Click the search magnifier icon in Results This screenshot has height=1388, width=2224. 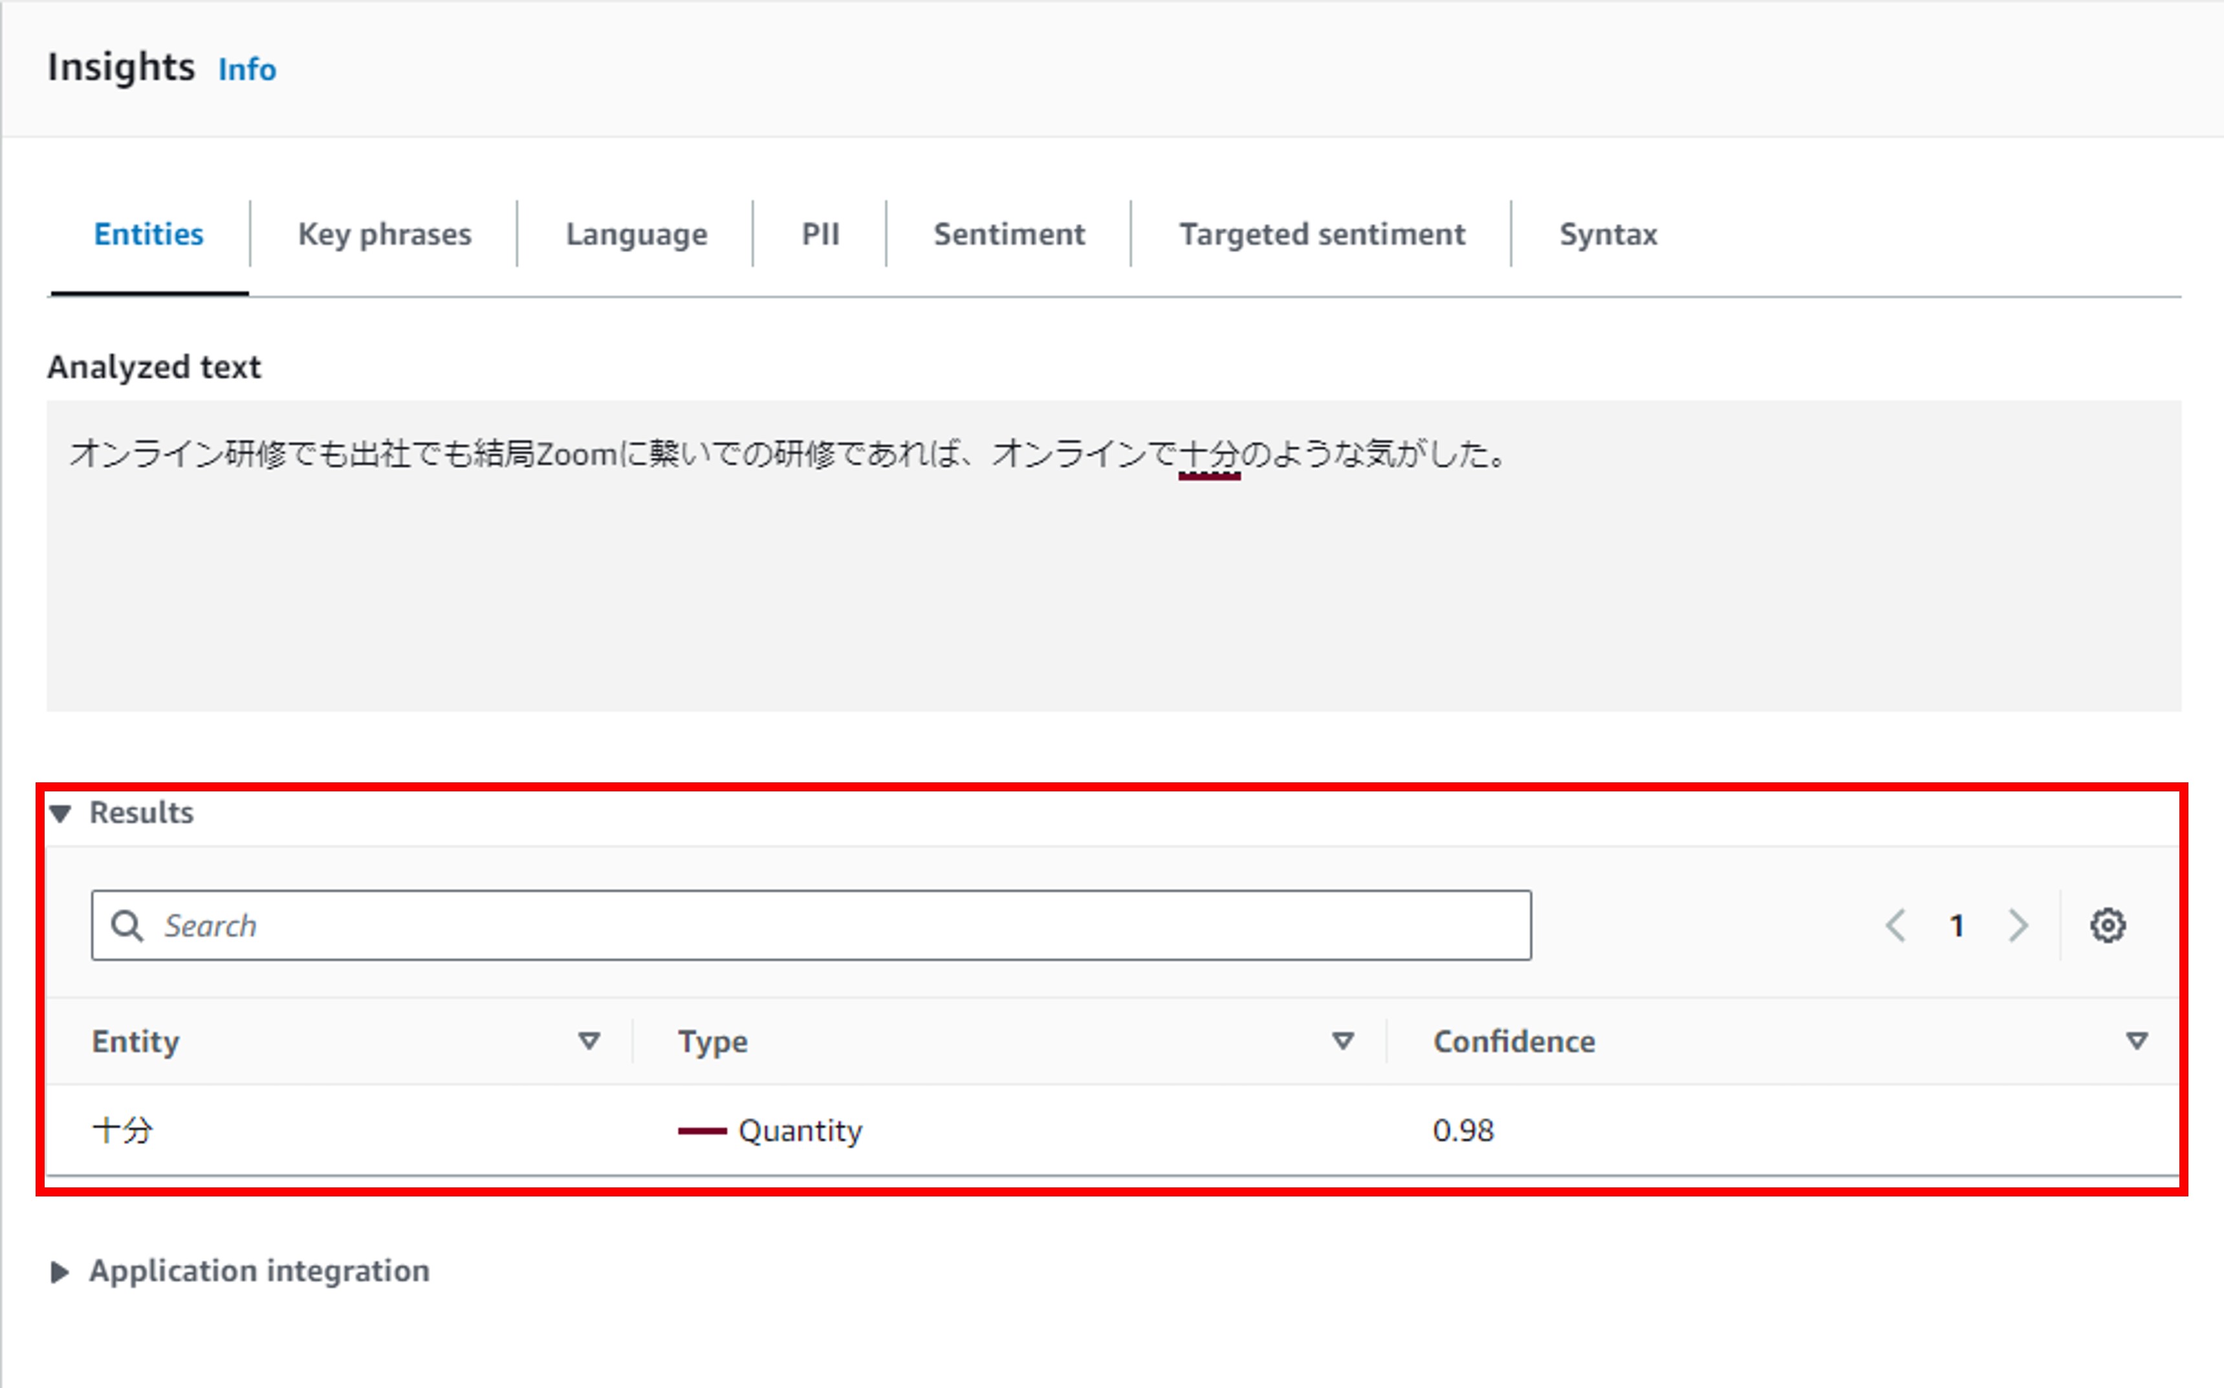(x=127, y=925)
